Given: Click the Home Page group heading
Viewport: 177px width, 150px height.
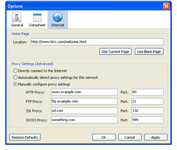Looking at the screenshot, I should point(20,34).
